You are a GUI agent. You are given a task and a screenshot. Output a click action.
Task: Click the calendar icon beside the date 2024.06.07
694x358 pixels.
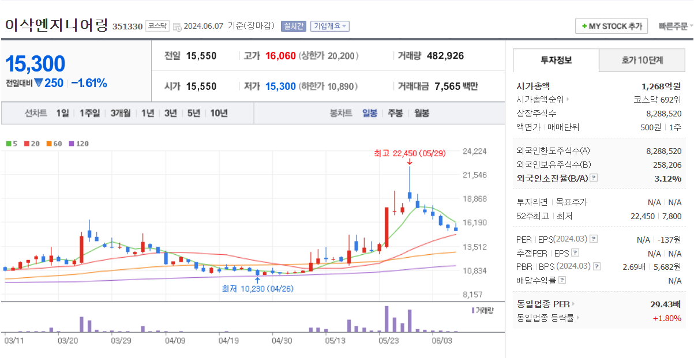click(x=177, y=27)
